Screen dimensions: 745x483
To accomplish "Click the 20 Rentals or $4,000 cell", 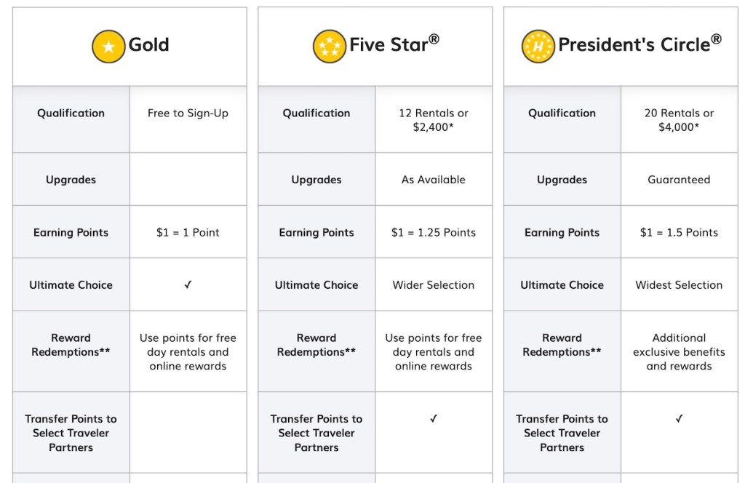I will [x=679, y=120].
